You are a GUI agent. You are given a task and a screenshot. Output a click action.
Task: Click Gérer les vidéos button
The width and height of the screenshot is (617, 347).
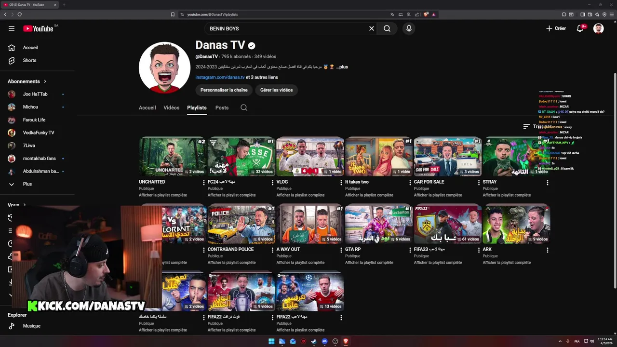click(276, 90)
